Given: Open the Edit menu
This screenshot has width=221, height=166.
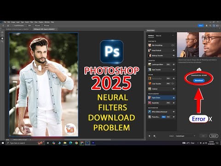Looking at the screenshot, I should click(x=9, y=22).
